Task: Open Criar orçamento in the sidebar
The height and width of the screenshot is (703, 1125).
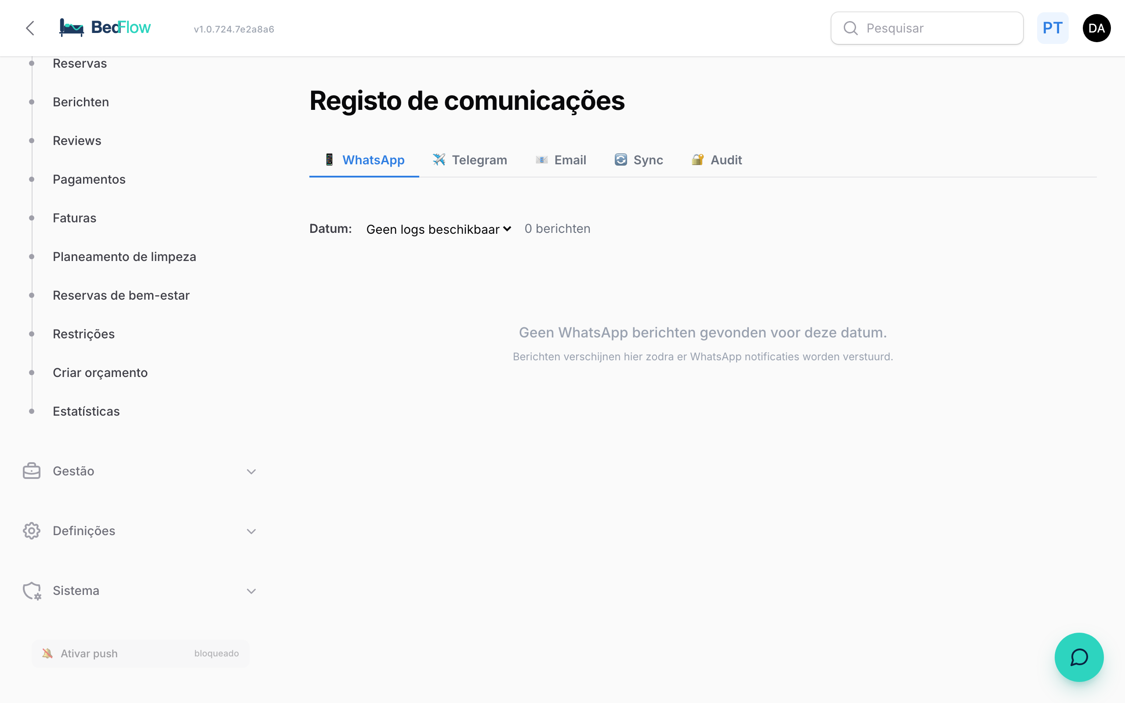Action: point(100,373)
